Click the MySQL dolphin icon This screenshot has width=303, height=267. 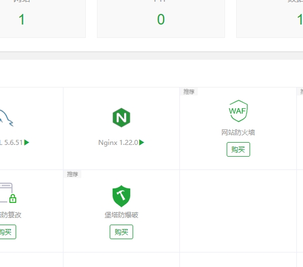[6, 118]
